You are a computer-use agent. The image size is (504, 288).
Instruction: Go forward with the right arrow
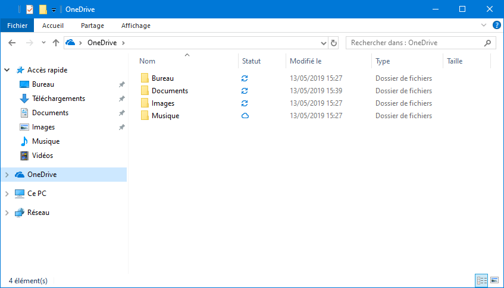(x=29, y=43)
